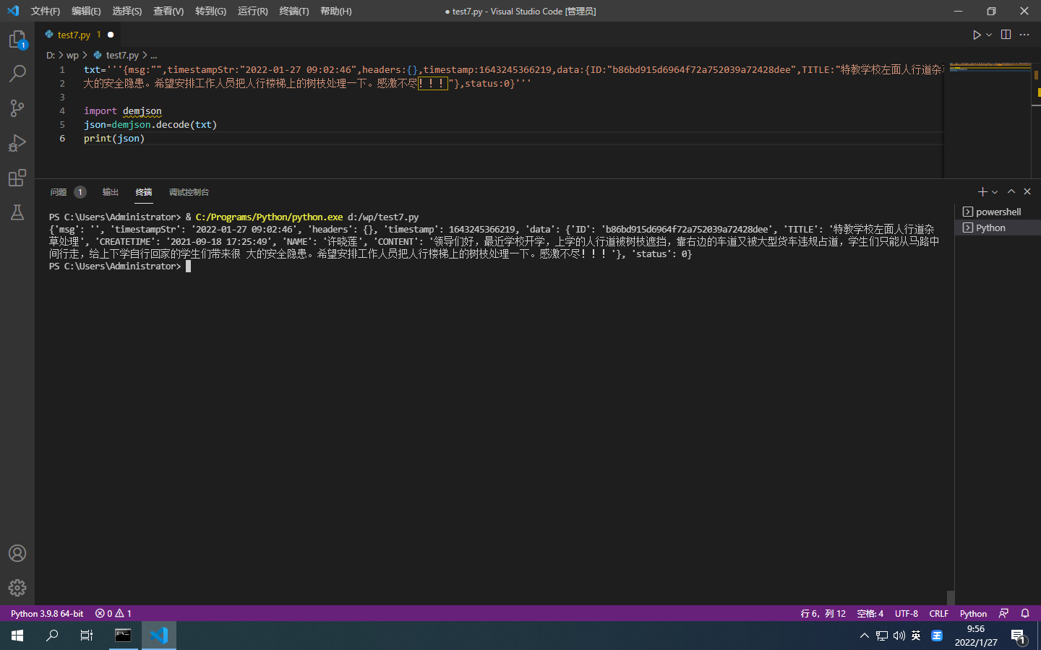1041x650 pixels.
Task: Open the Action Center notifications icon
Action: [1018, 636]
